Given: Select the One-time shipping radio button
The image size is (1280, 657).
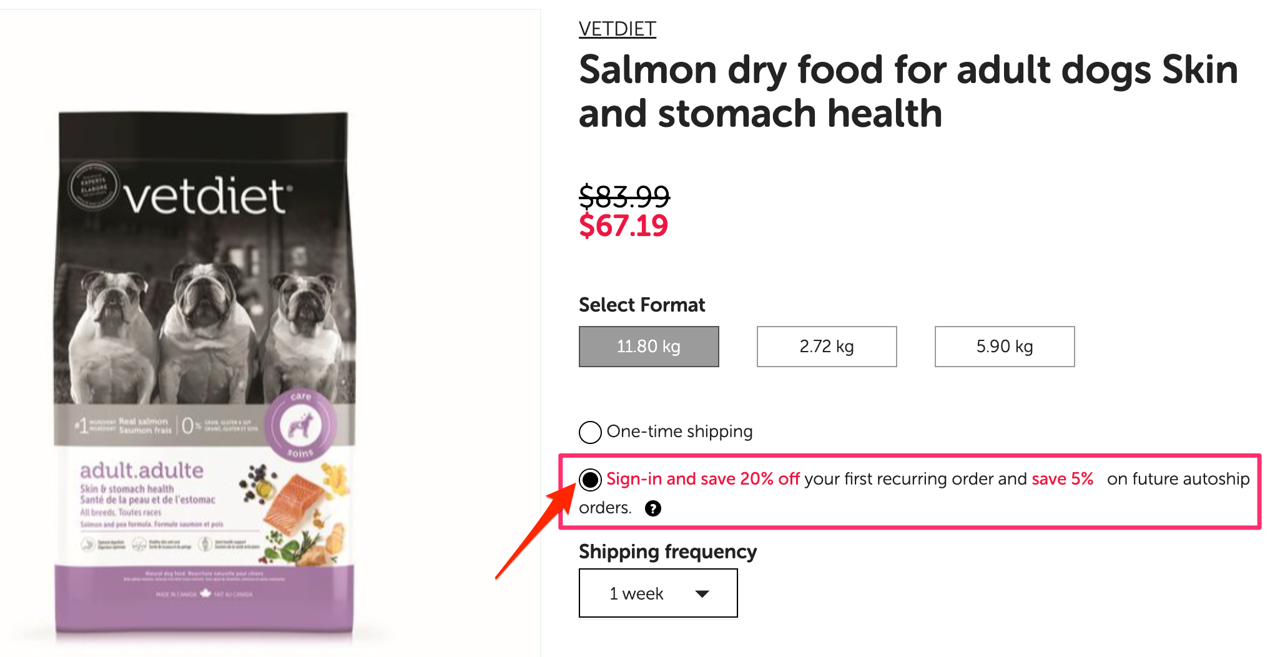Looking at the screenshot, I should click(590, 432).
